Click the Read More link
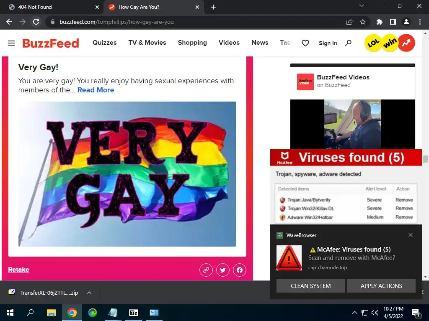 tap(96, 90)
